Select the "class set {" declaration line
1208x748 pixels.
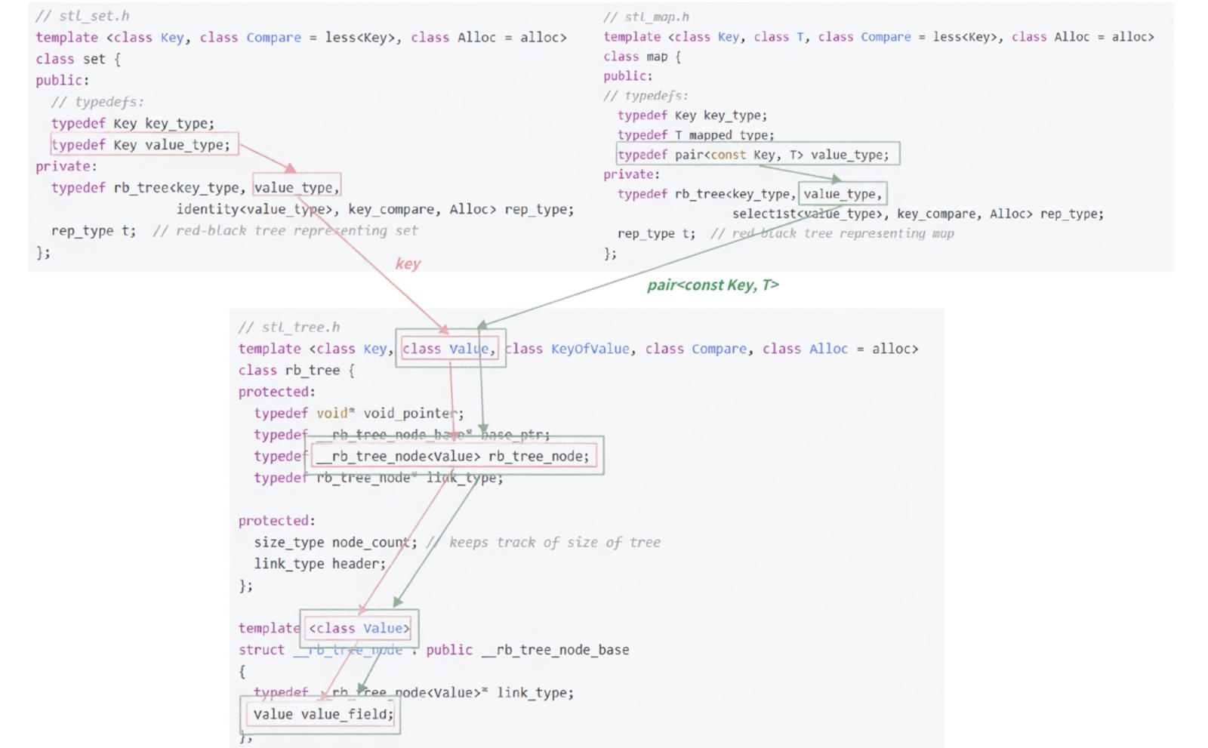point(78,59)
